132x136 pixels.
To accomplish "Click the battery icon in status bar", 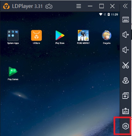I will coord(109,14).
